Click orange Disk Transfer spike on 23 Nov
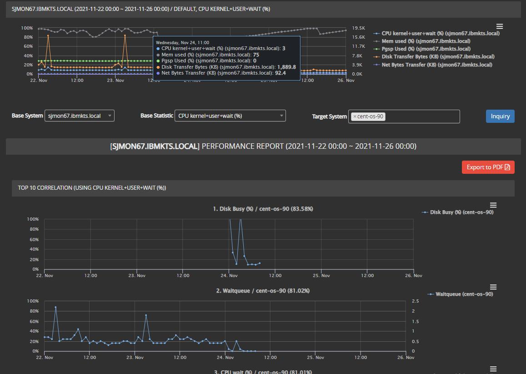Image resolution: width=526 pixels, height=374 pixels. coord(125,35)
